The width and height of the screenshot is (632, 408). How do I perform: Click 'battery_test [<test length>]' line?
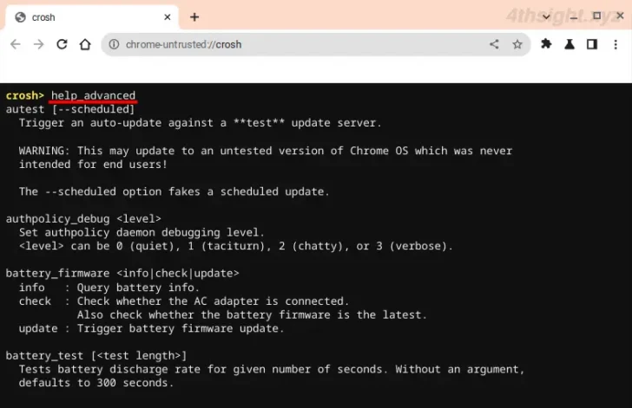tap(96, 356)
